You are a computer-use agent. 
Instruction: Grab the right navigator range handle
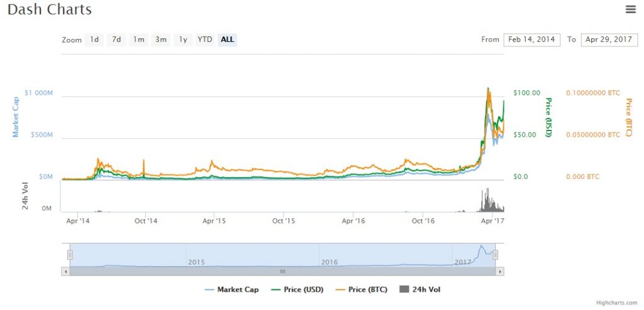point(496,255)
